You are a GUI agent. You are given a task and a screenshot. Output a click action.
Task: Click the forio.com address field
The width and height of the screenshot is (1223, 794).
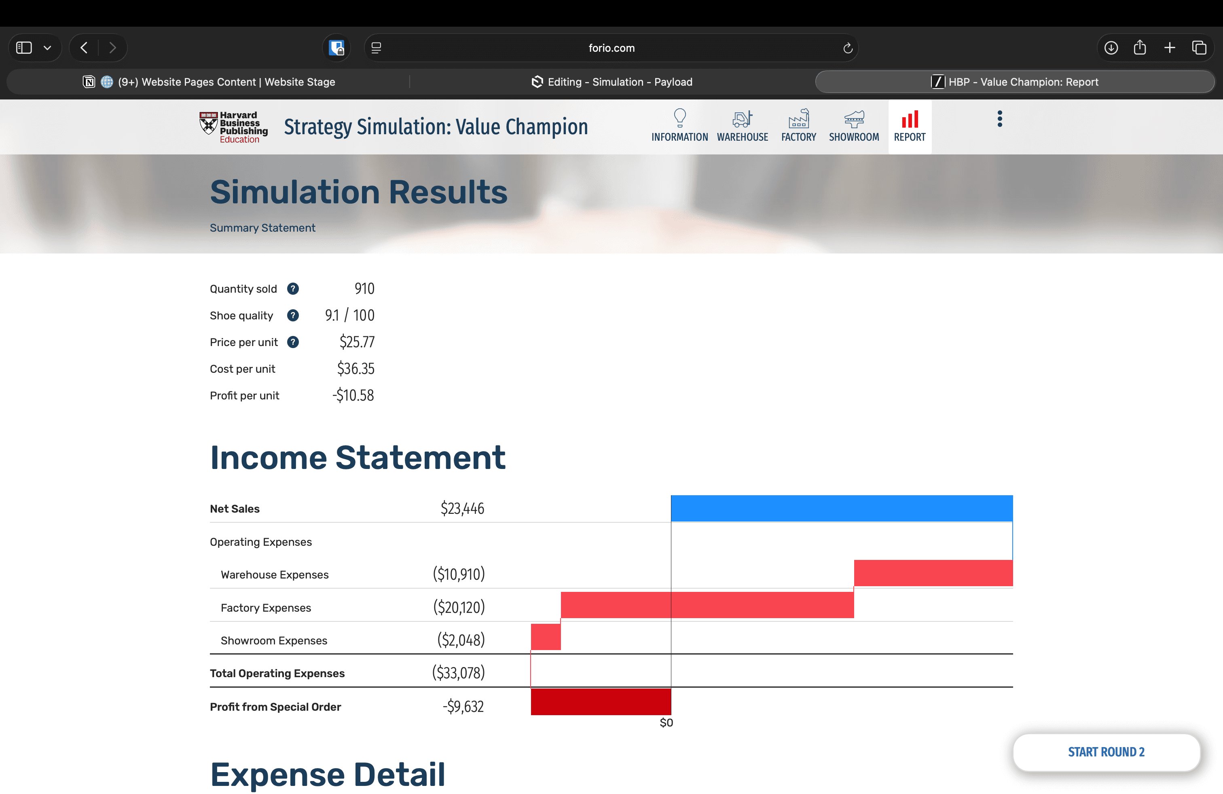pyautogui.click(x=611, y=48)
